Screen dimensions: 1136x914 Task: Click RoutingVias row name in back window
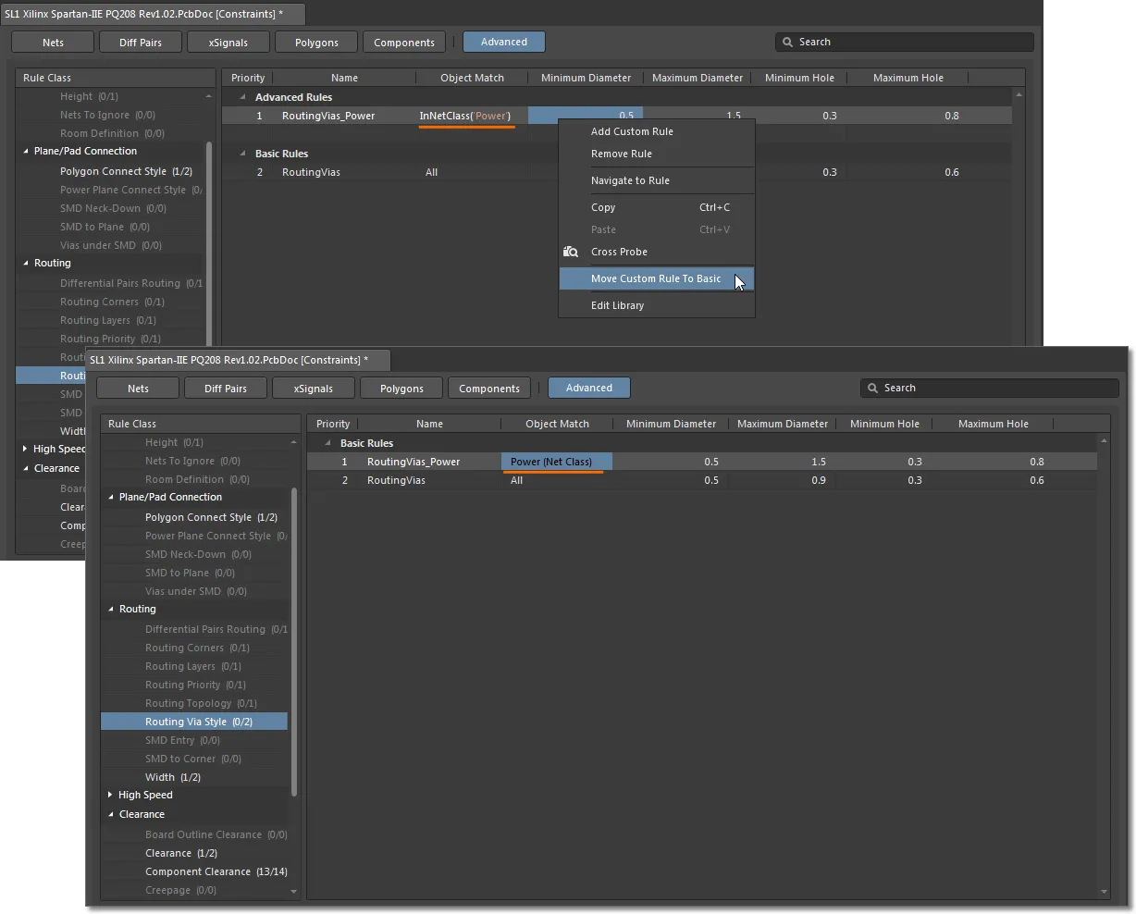coord(311,172)
